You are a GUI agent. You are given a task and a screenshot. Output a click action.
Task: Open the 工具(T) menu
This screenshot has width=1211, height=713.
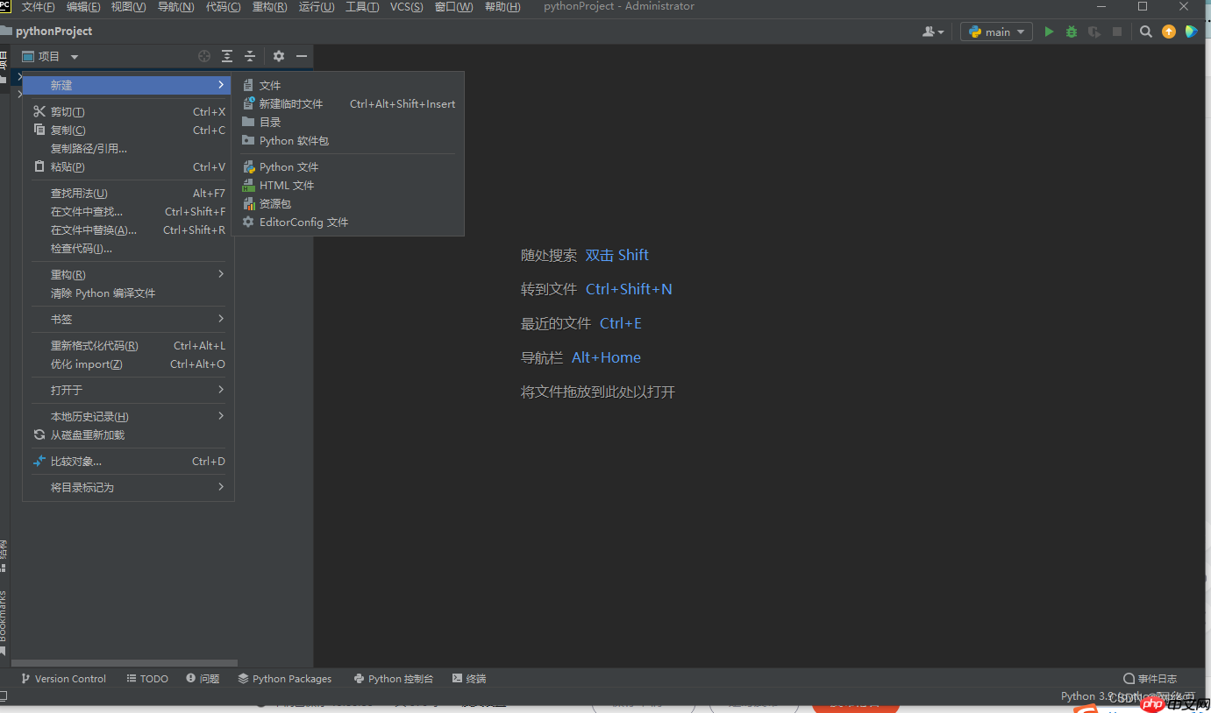click(362, 7)
